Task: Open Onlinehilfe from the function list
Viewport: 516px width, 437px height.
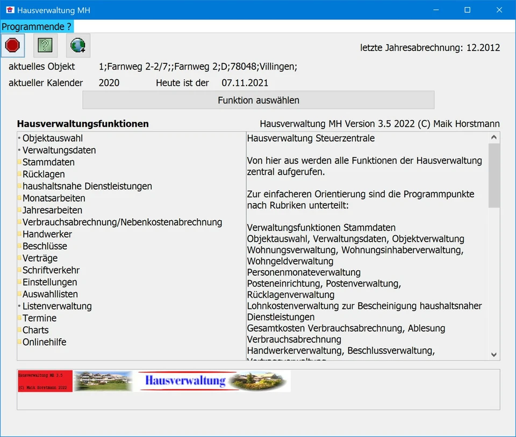Action: click(45, 342)
